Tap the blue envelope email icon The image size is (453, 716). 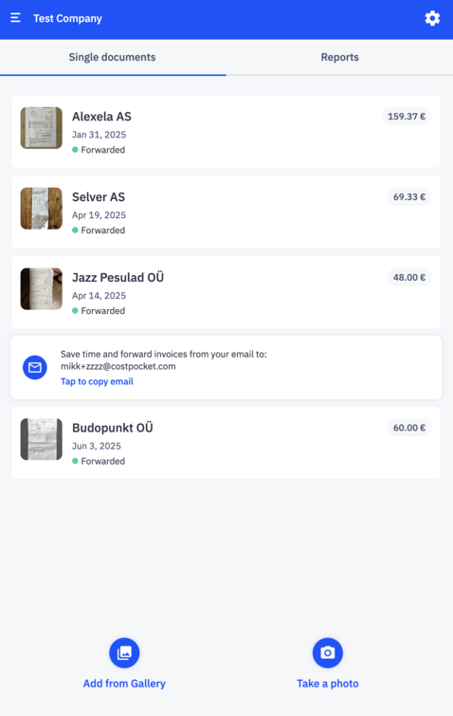(35, 368)
